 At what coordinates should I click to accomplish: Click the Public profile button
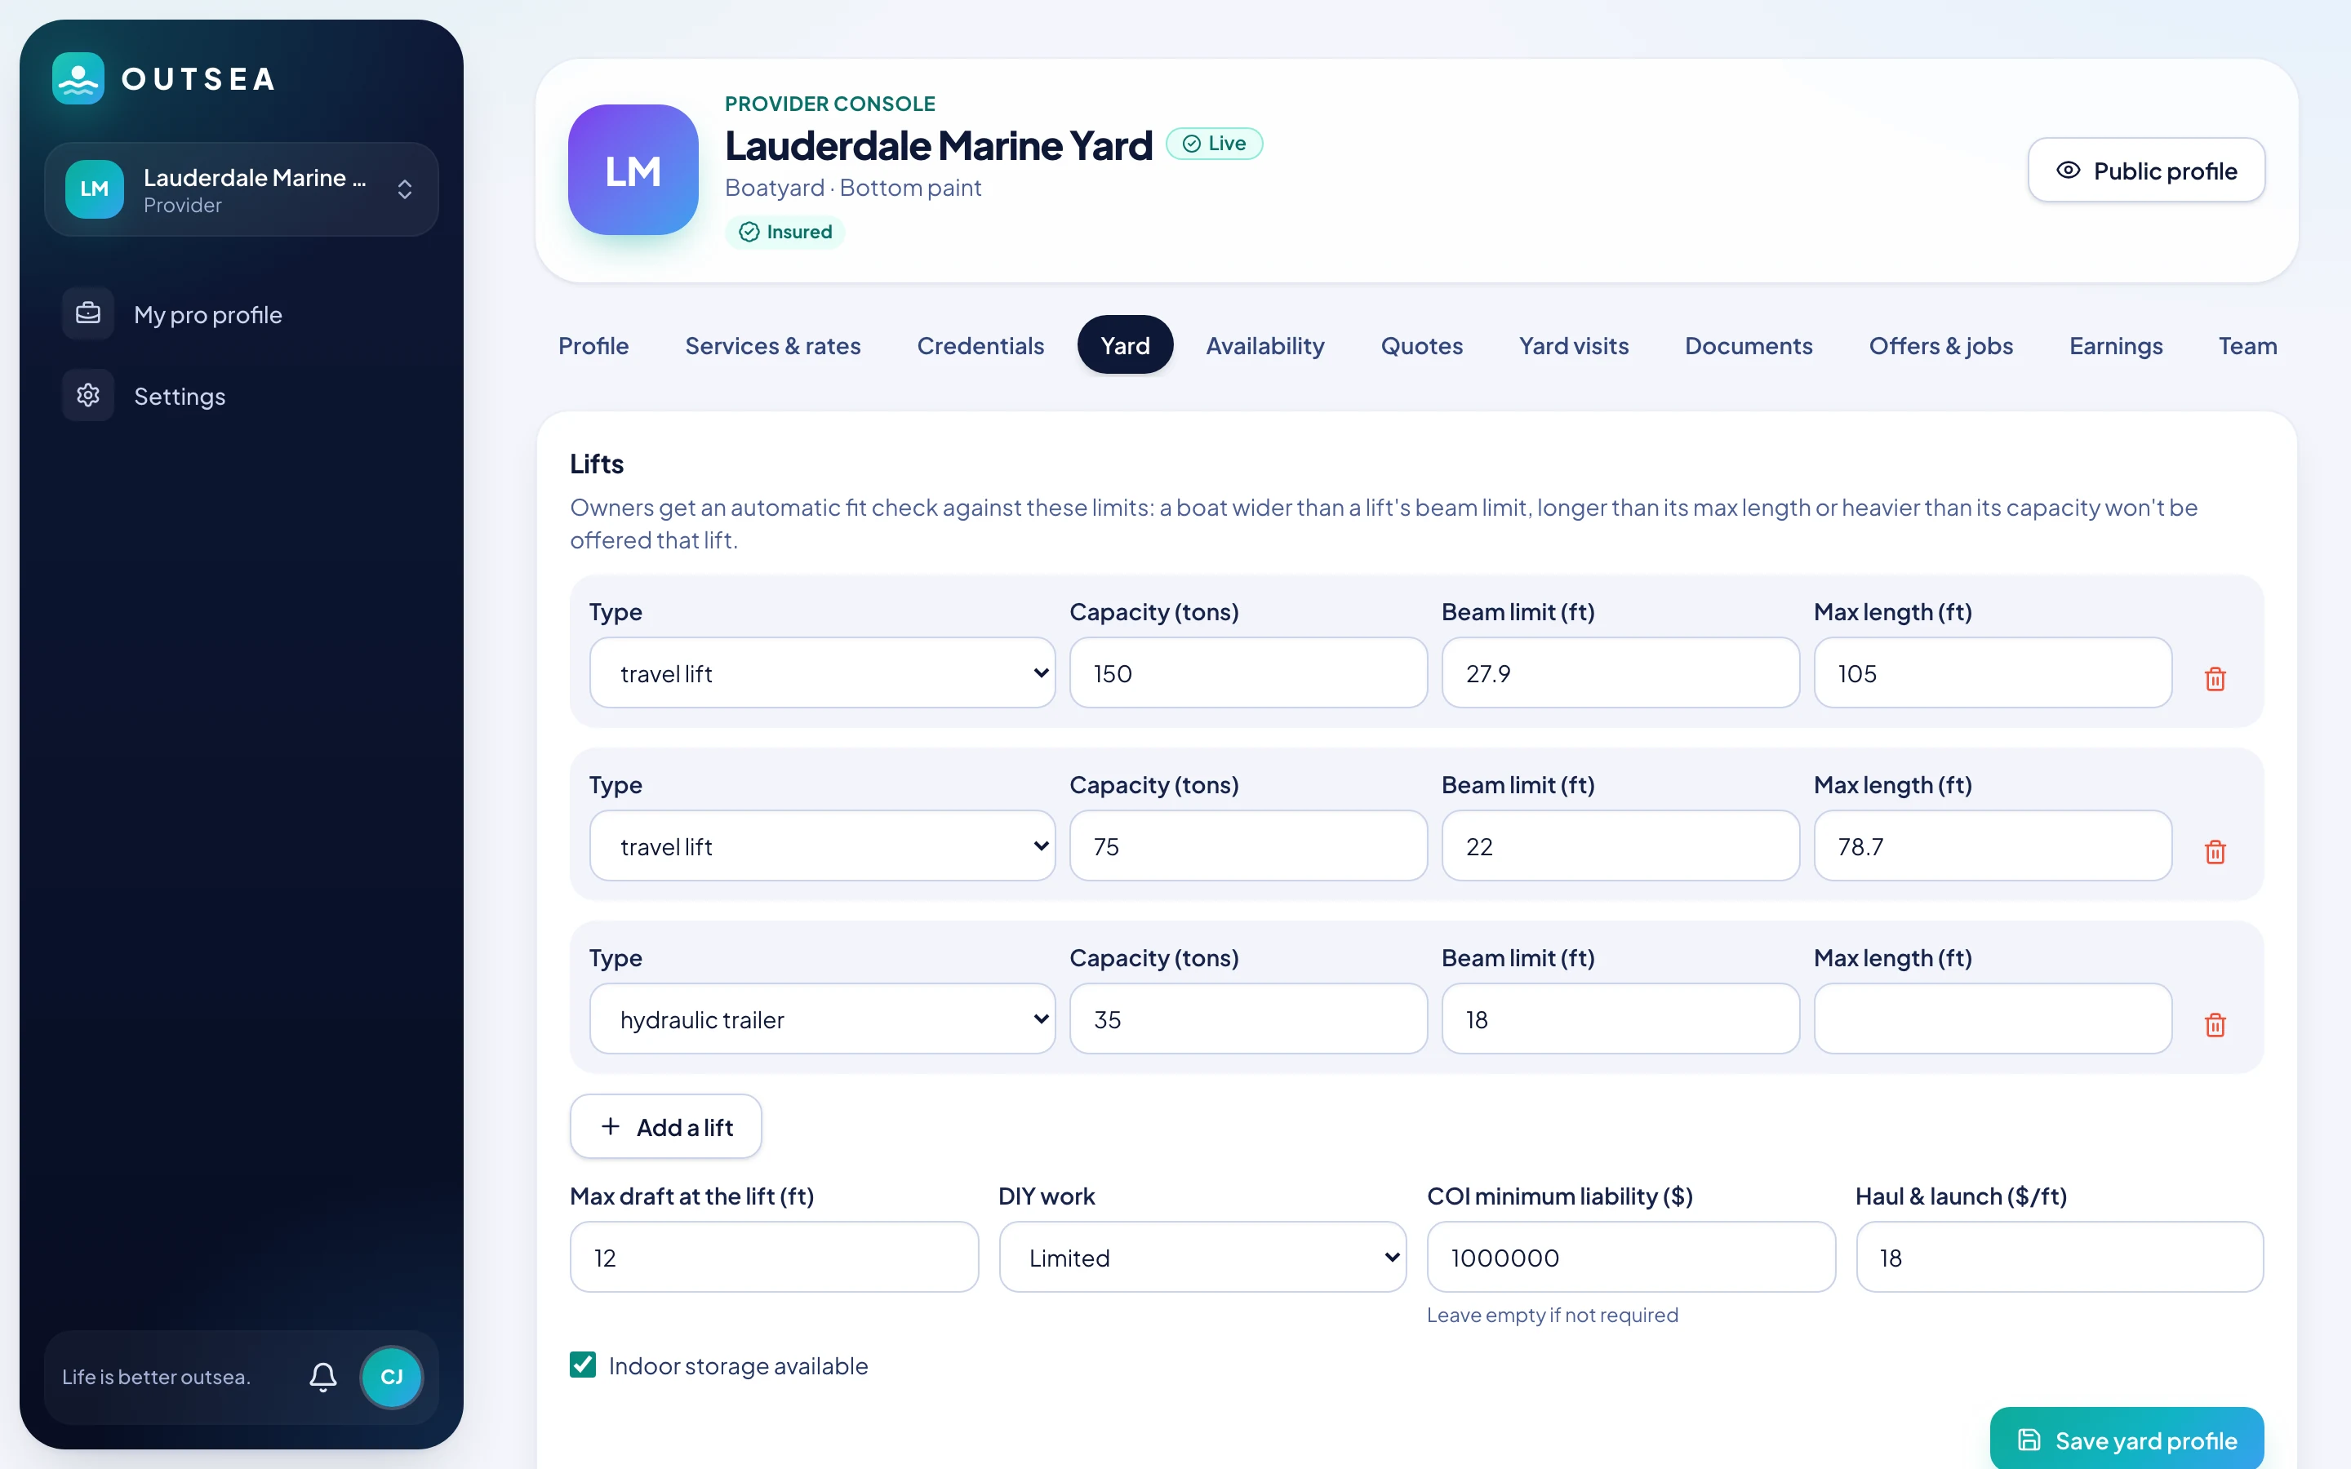click(2146, 171)
